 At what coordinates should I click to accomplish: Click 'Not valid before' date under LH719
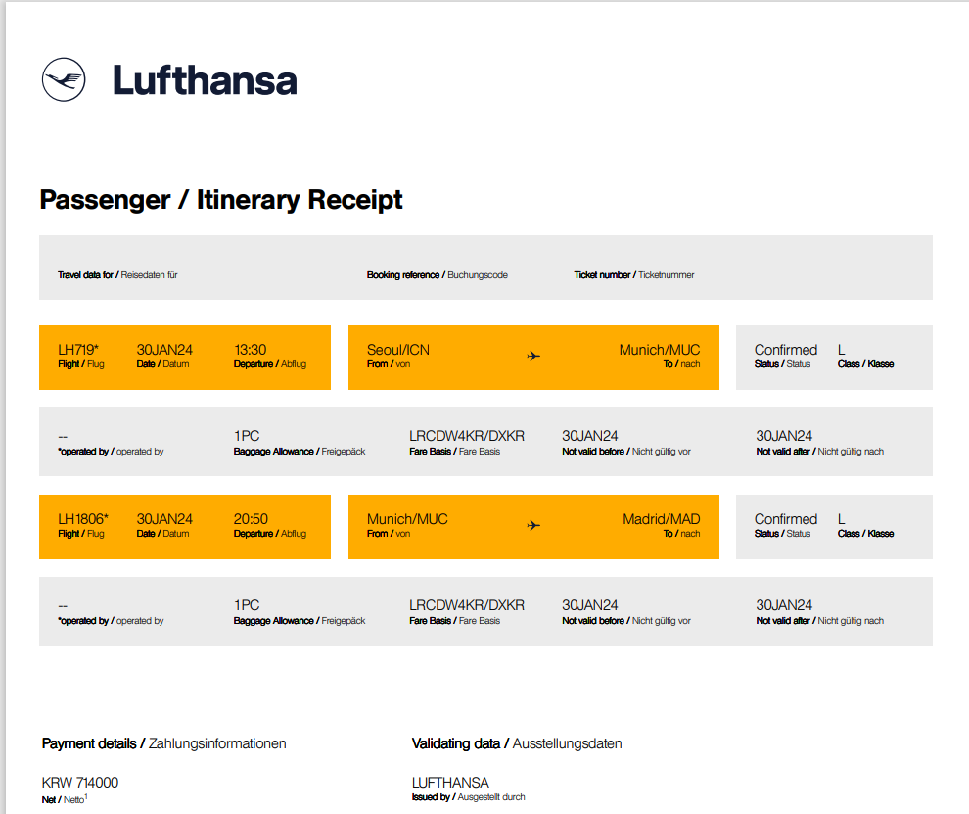pyautogui.click(x=589, y=436)
